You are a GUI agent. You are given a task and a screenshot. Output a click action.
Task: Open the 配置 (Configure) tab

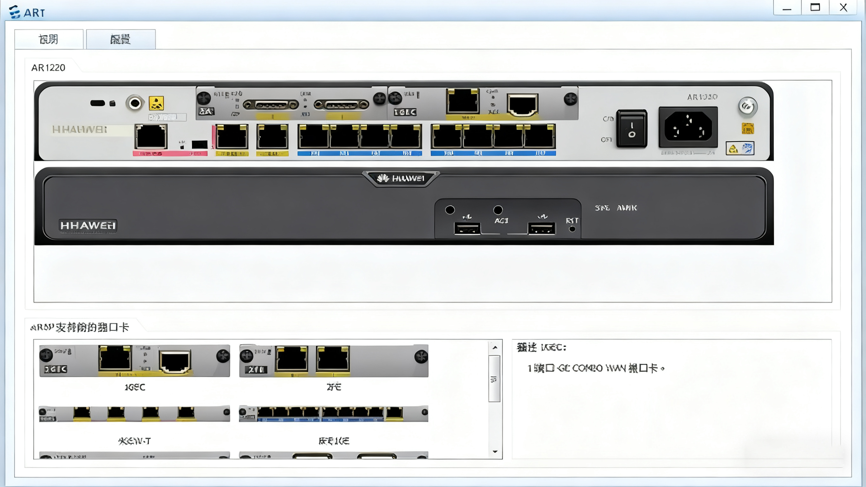click(121, 39)
